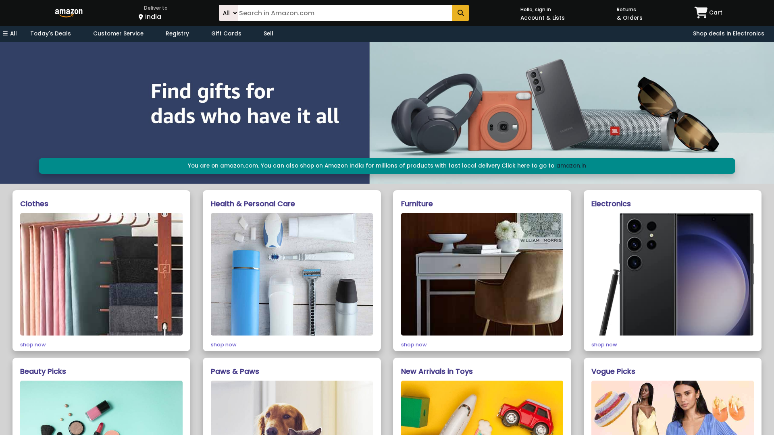Open the Gift Cards nav link
774x435 pixels.
pos(226,33)
